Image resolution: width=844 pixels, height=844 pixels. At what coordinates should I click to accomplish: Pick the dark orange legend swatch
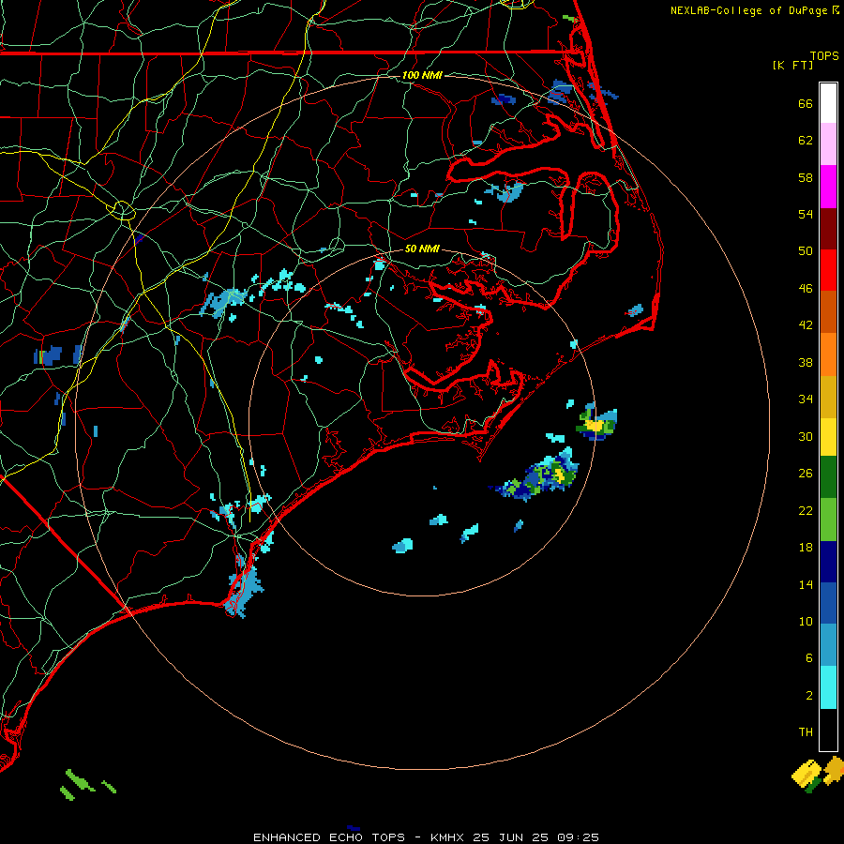click(828, 312)
